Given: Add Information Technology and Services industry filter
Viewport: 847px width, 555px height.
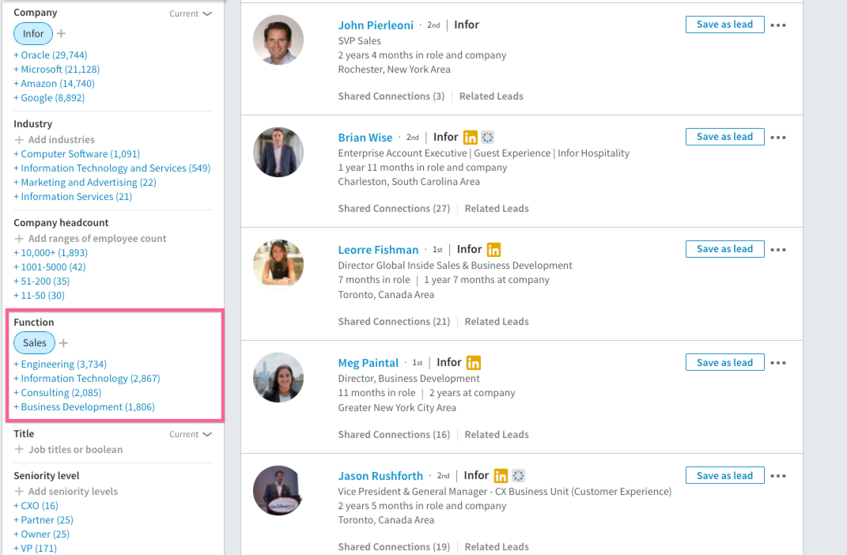Looking at the screenshot, I should [112, 168].
